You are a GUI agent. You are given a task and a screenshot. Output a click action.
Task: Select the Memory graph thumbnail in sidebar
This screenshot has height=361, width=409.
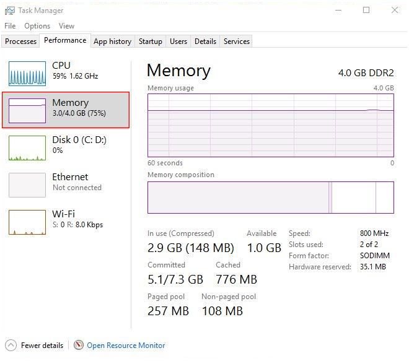pyautogui.click(x=27, y=110)
